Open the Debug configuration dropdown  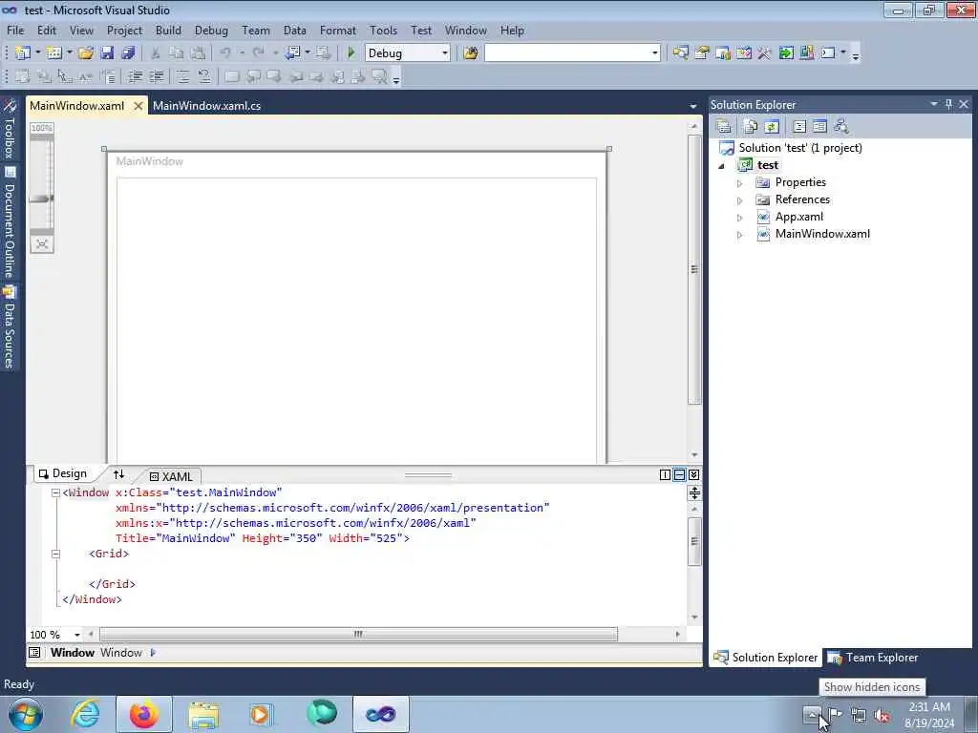(x=445, y=53)
